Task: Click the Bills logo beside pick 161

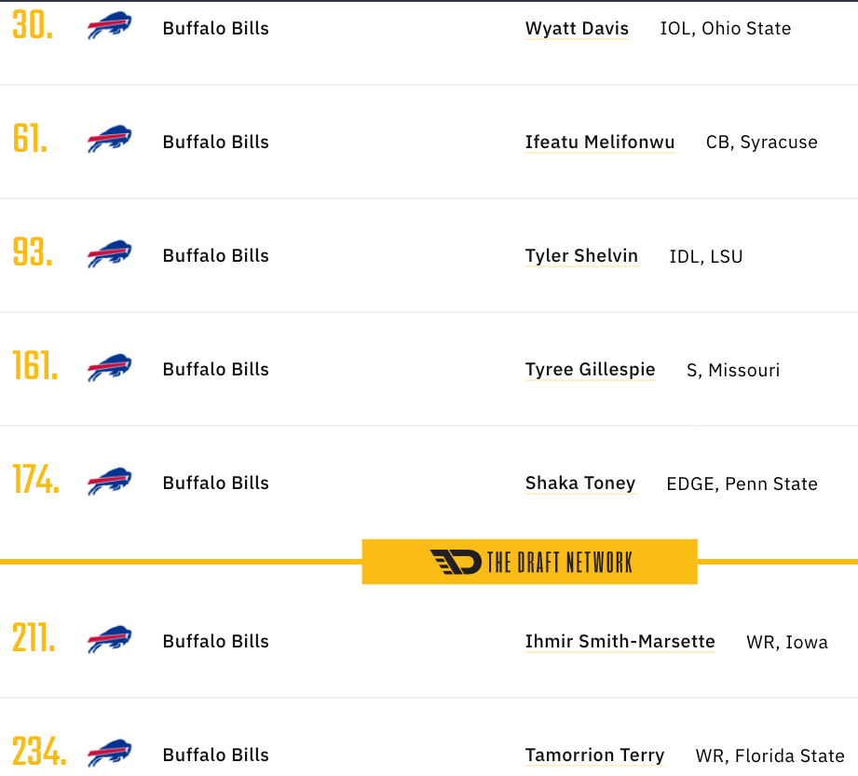Action: tap(109, 367)
